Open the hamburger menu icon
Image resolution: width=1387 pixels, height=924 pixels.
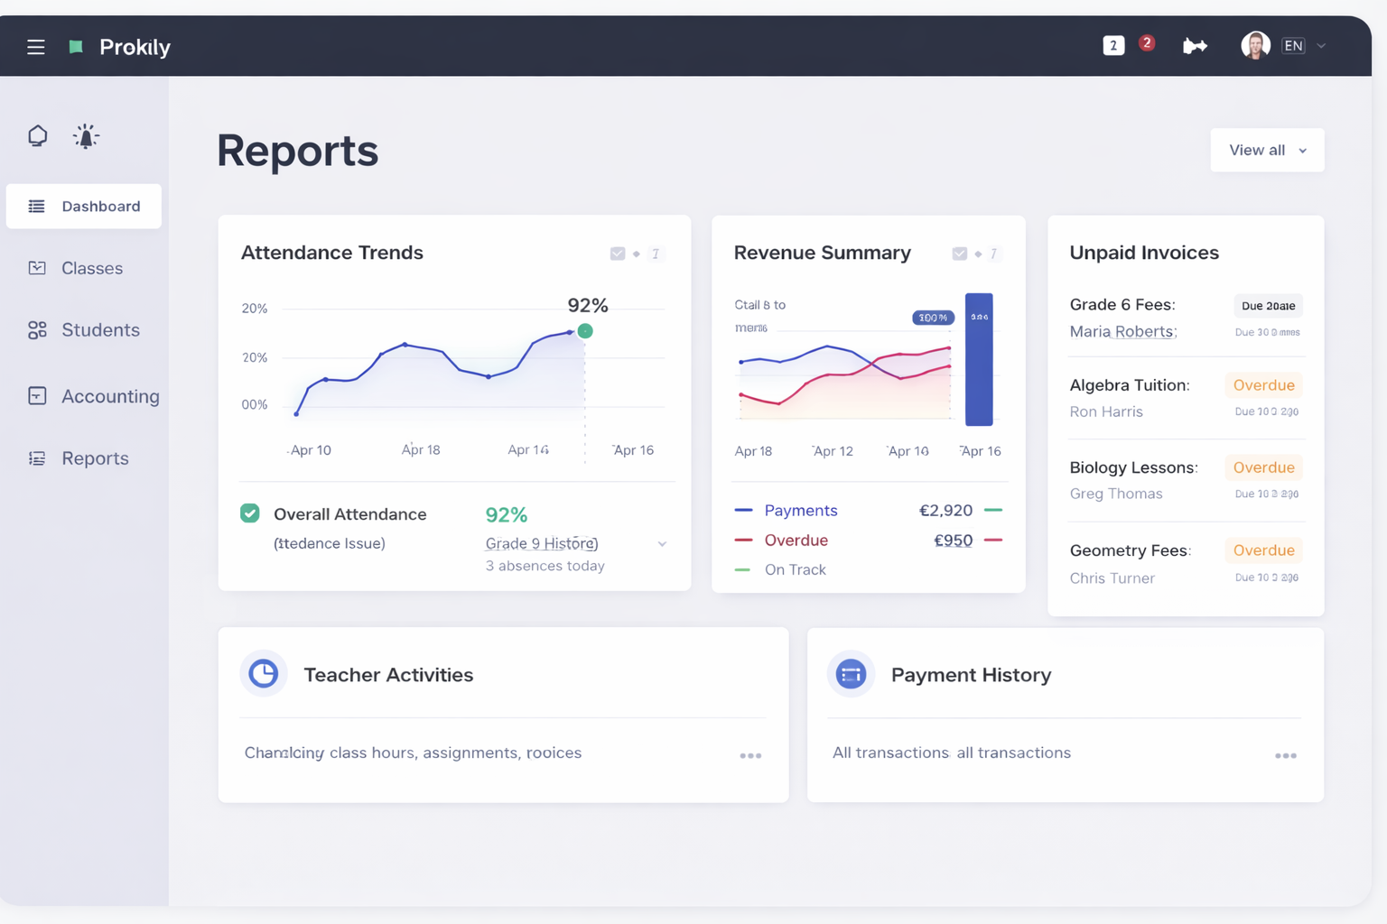tap(36, 47)
